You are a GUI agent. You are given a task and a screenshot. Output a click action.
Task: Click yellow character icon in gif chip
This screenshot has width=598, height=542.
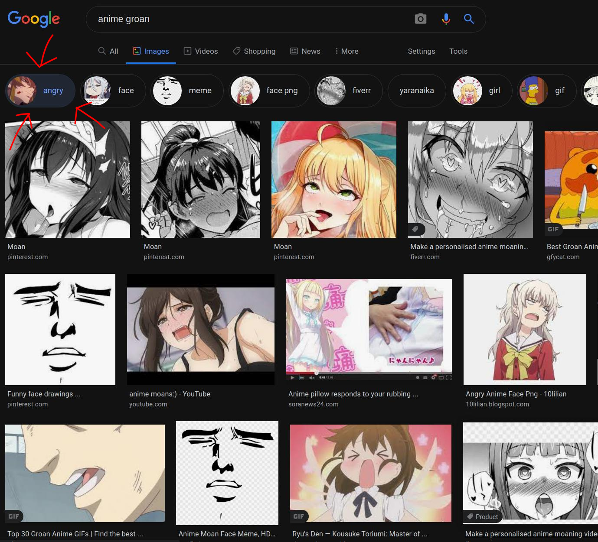click(533, 91)
